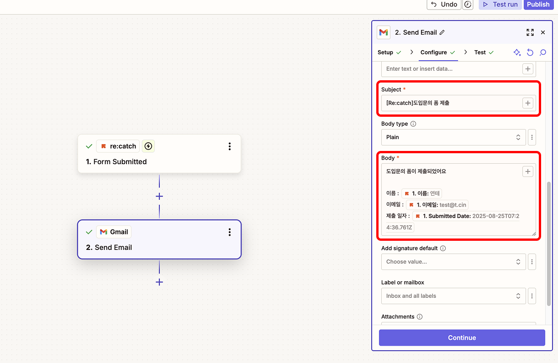This screenshot has width=558, height=363.
Task: Close the Send Email configuration panel
Action: click(543, 32)
